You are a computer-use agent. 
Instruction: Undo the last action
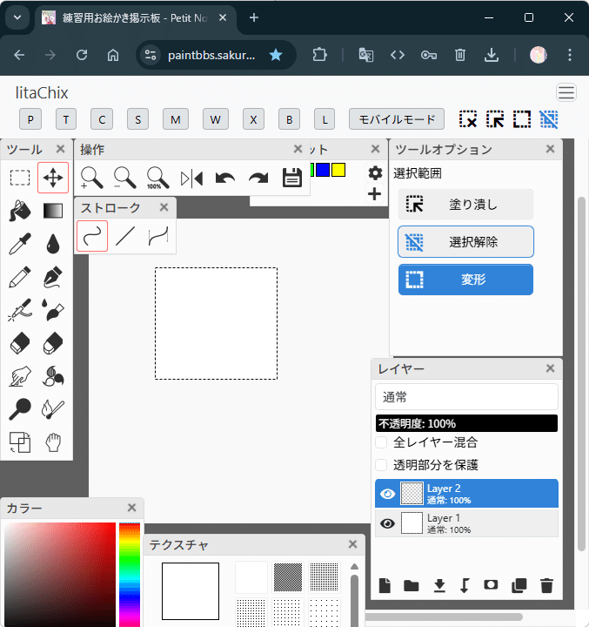click(225, 179)
